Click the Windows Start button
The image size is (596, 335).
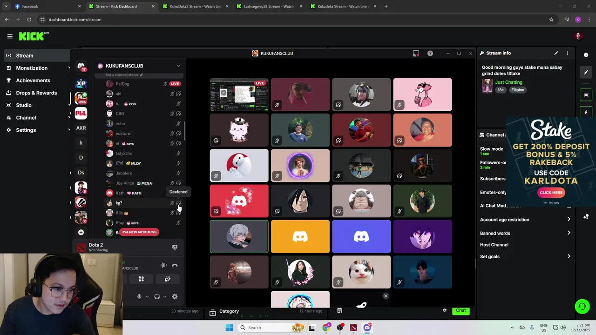click(x=229, y=328)
